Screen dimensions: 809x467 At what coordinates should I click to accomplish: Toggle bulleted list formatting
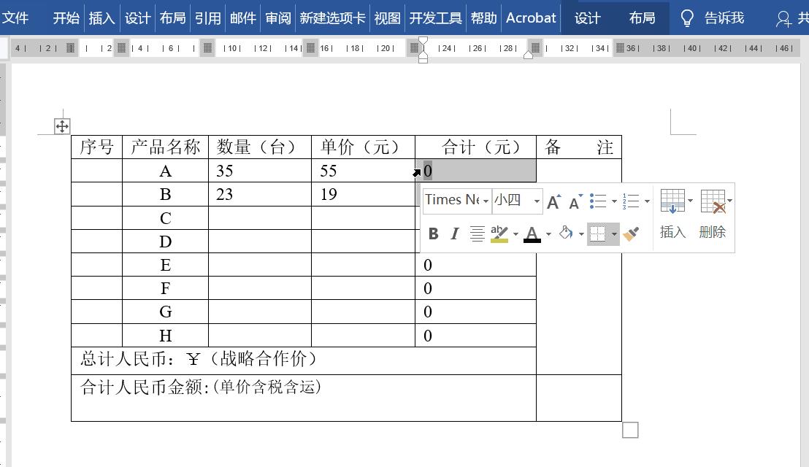597,200
